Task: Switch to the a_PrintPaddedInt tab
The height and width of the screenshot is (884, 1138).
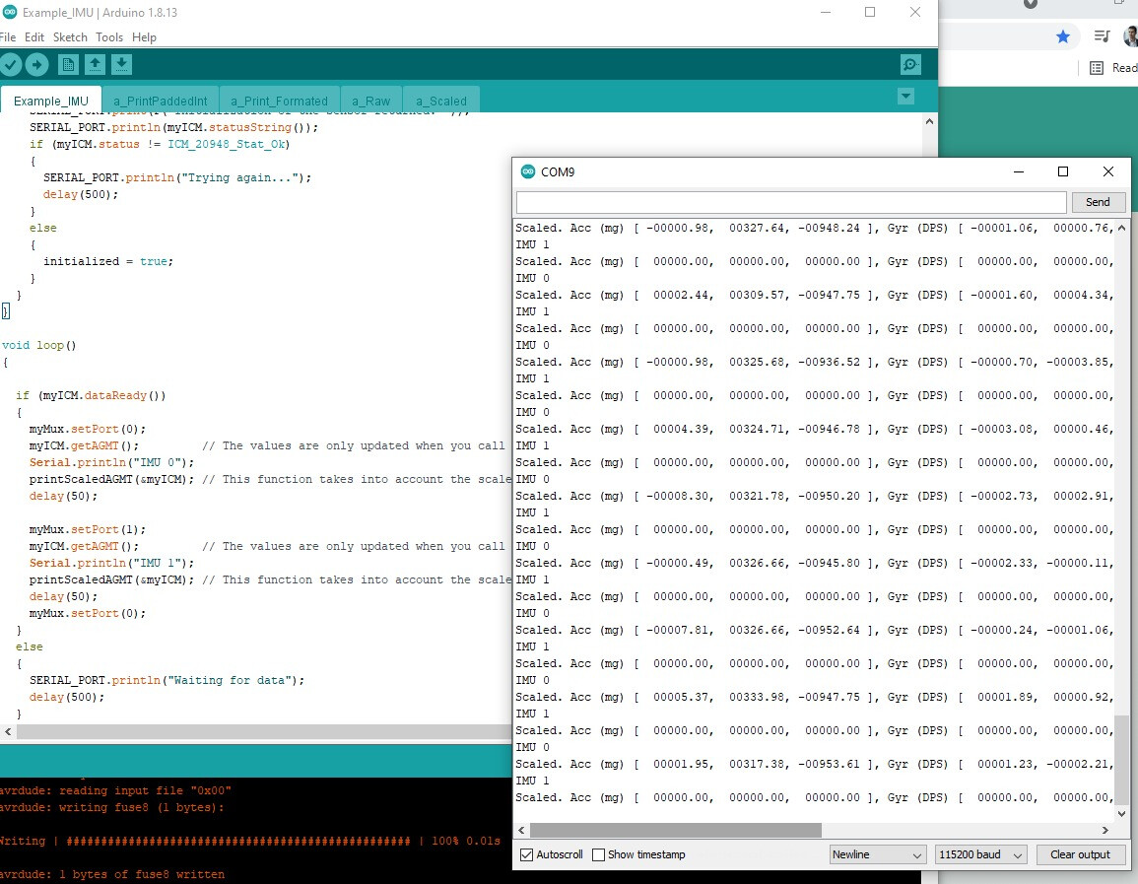Action: 160,101
